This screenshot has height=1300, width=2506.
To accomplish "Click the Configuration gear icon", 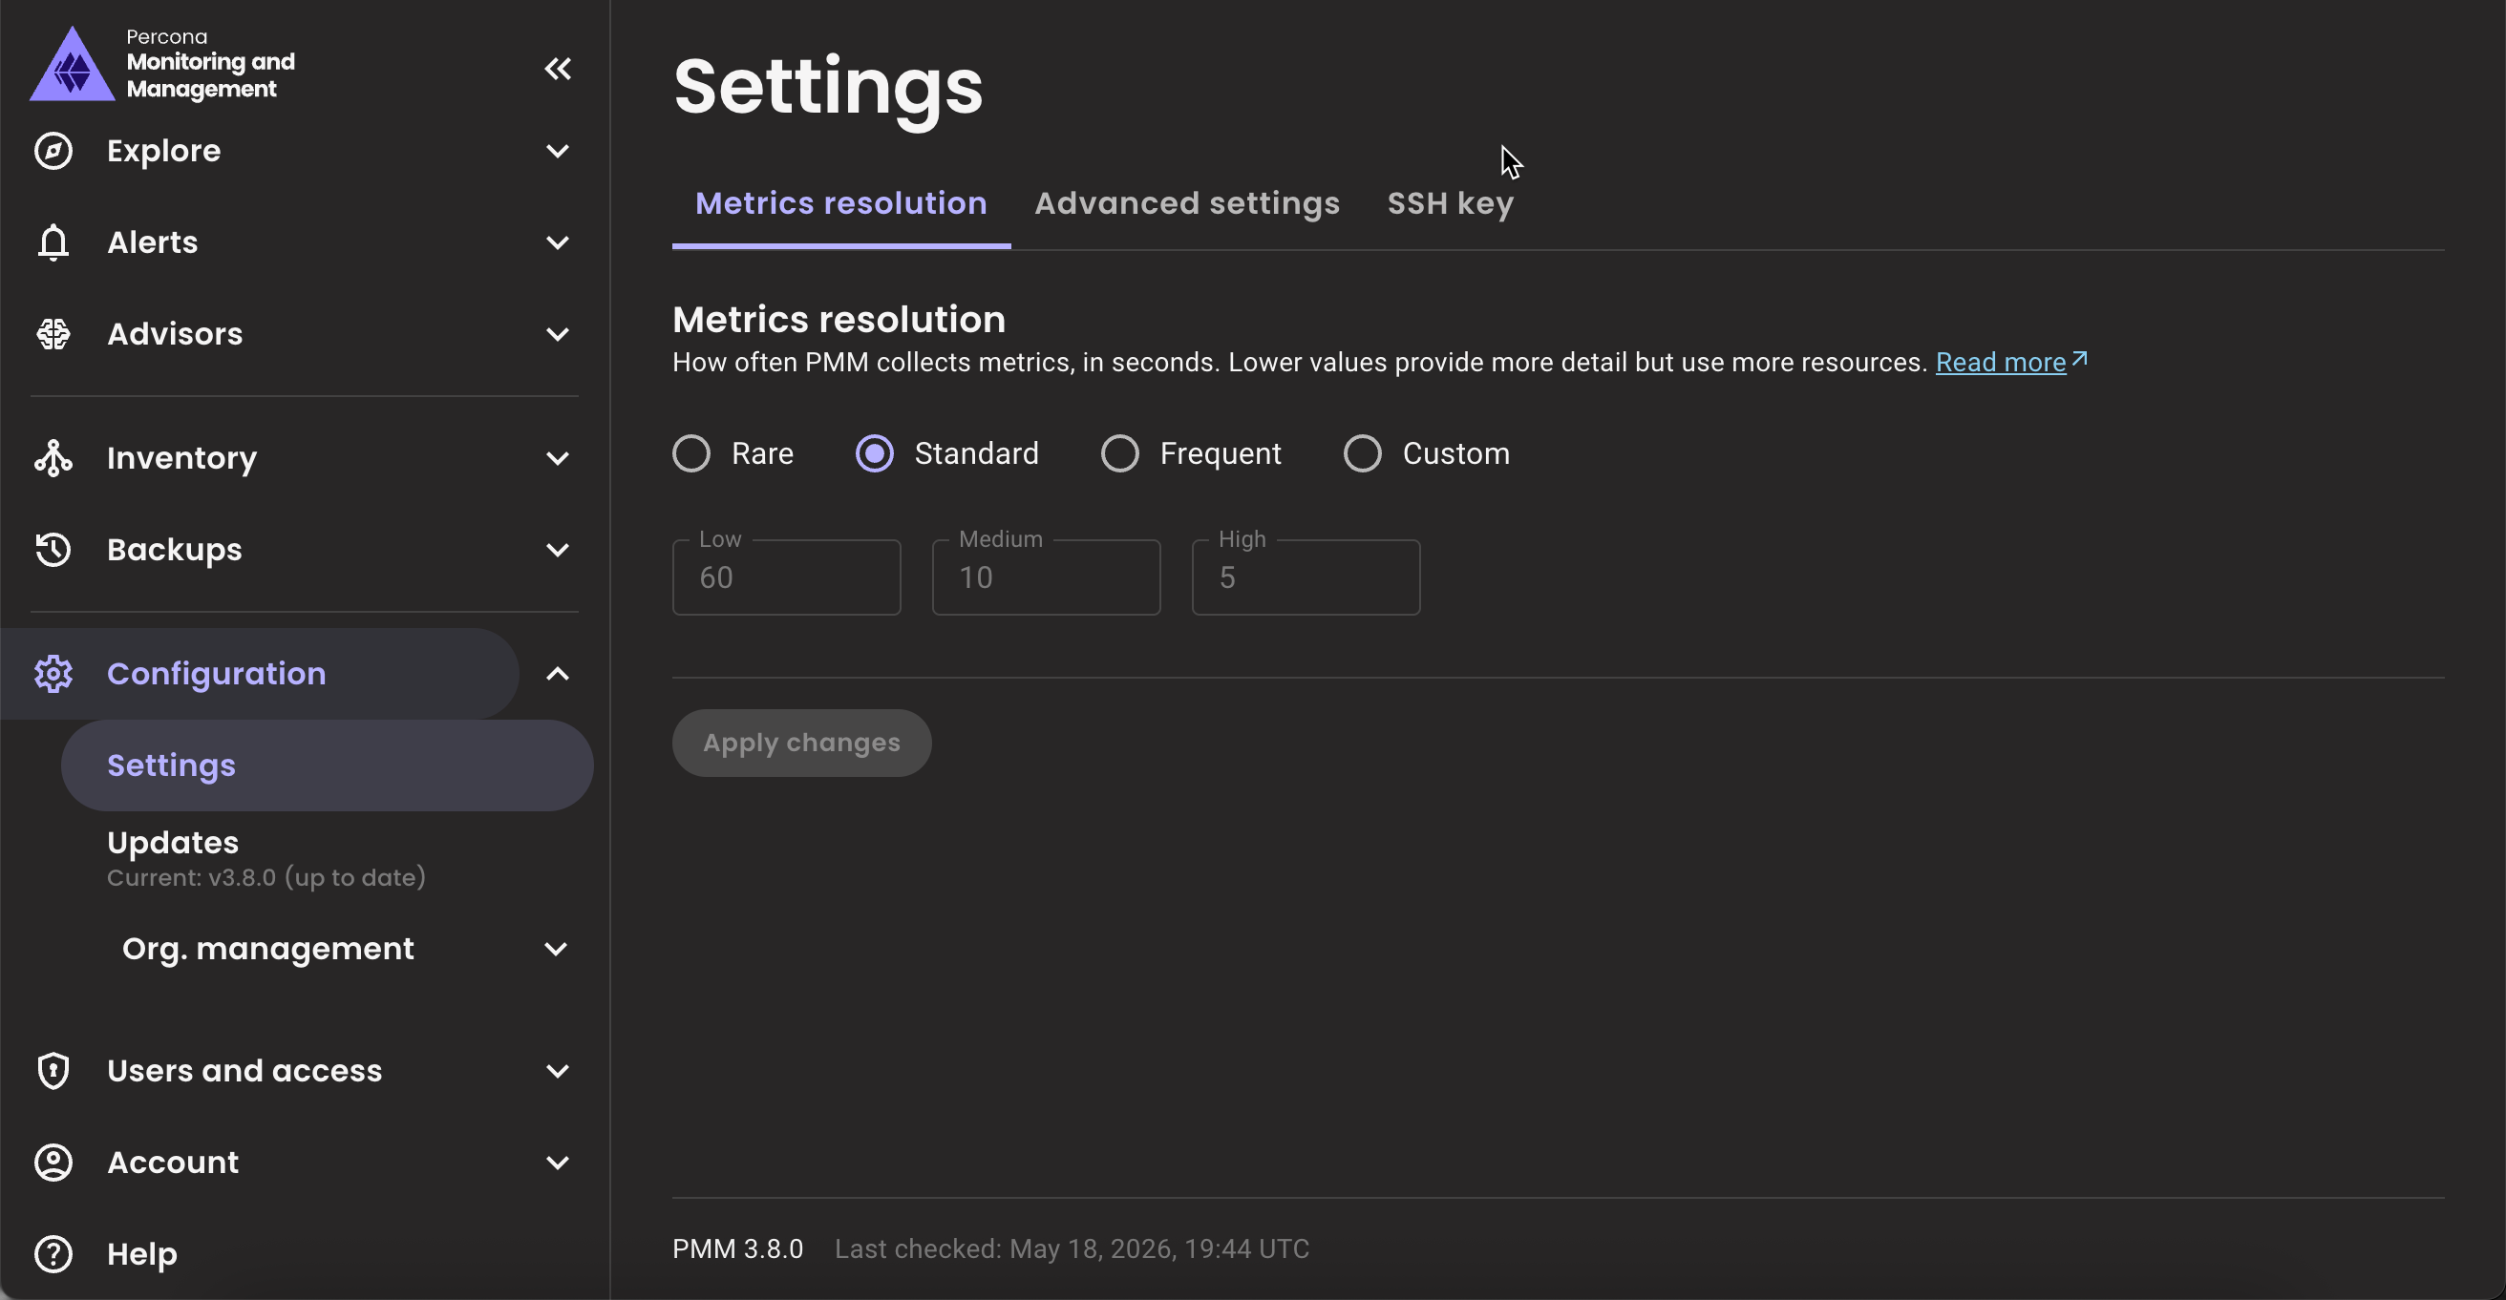I will point(53,674).
